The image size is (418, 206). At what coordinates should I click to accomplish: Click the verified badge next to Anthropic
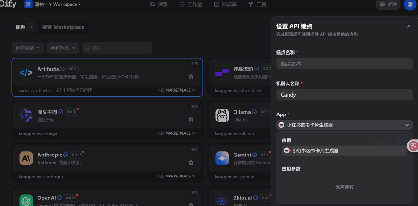(x=66, y=155)
